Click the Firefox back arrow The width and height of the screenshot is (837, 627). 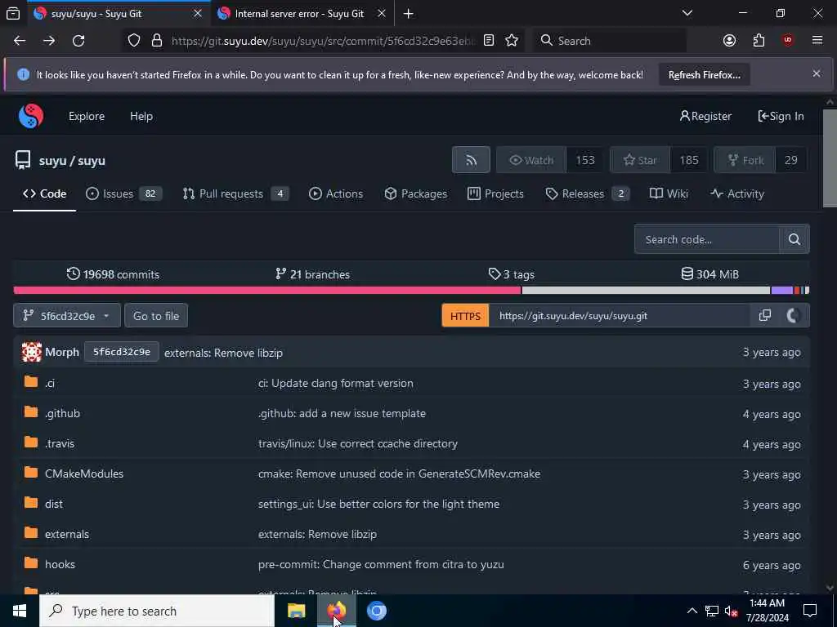click(20, 41)
